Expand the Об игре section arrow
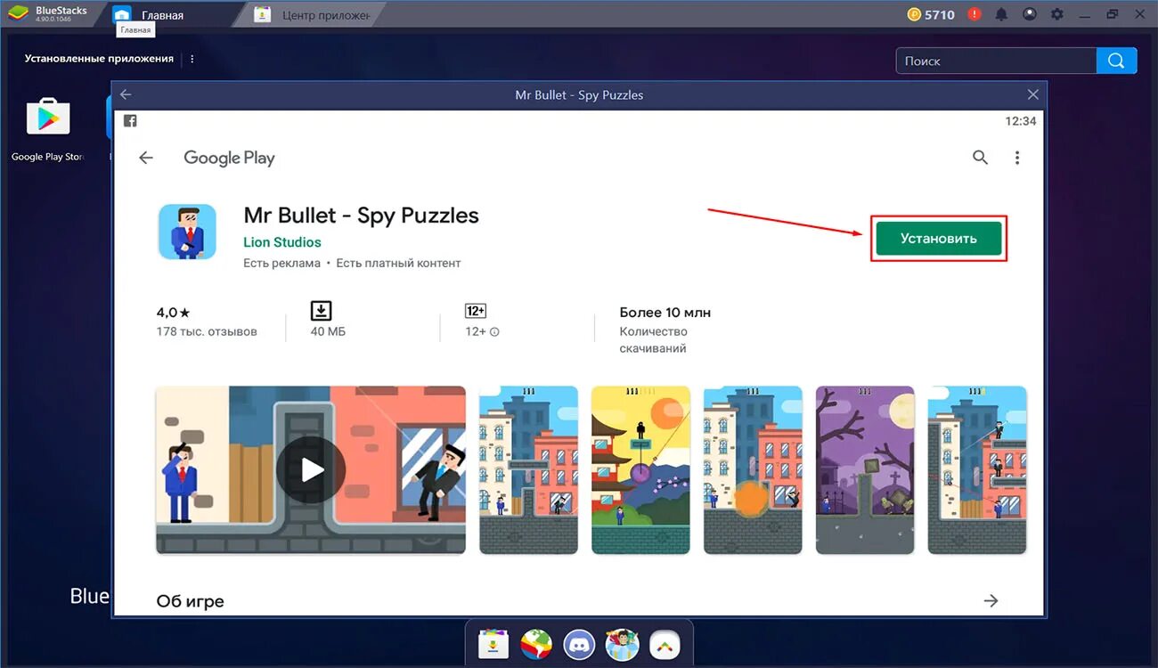Screen dimensions: 1158x668 [991, 601]
